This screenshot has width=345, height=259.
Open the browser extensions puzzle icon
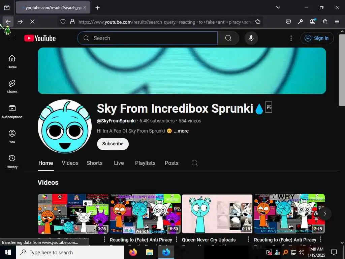click(325, 22)
